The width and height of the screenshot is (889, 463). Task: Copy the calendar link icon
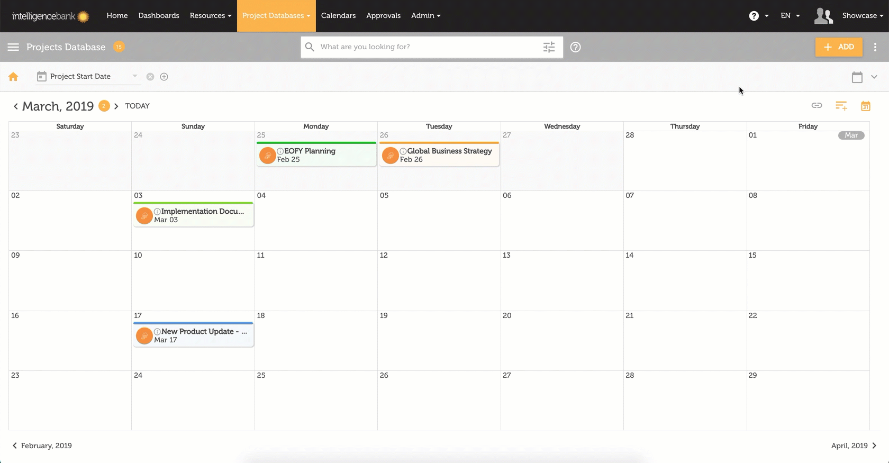(817, 105)
